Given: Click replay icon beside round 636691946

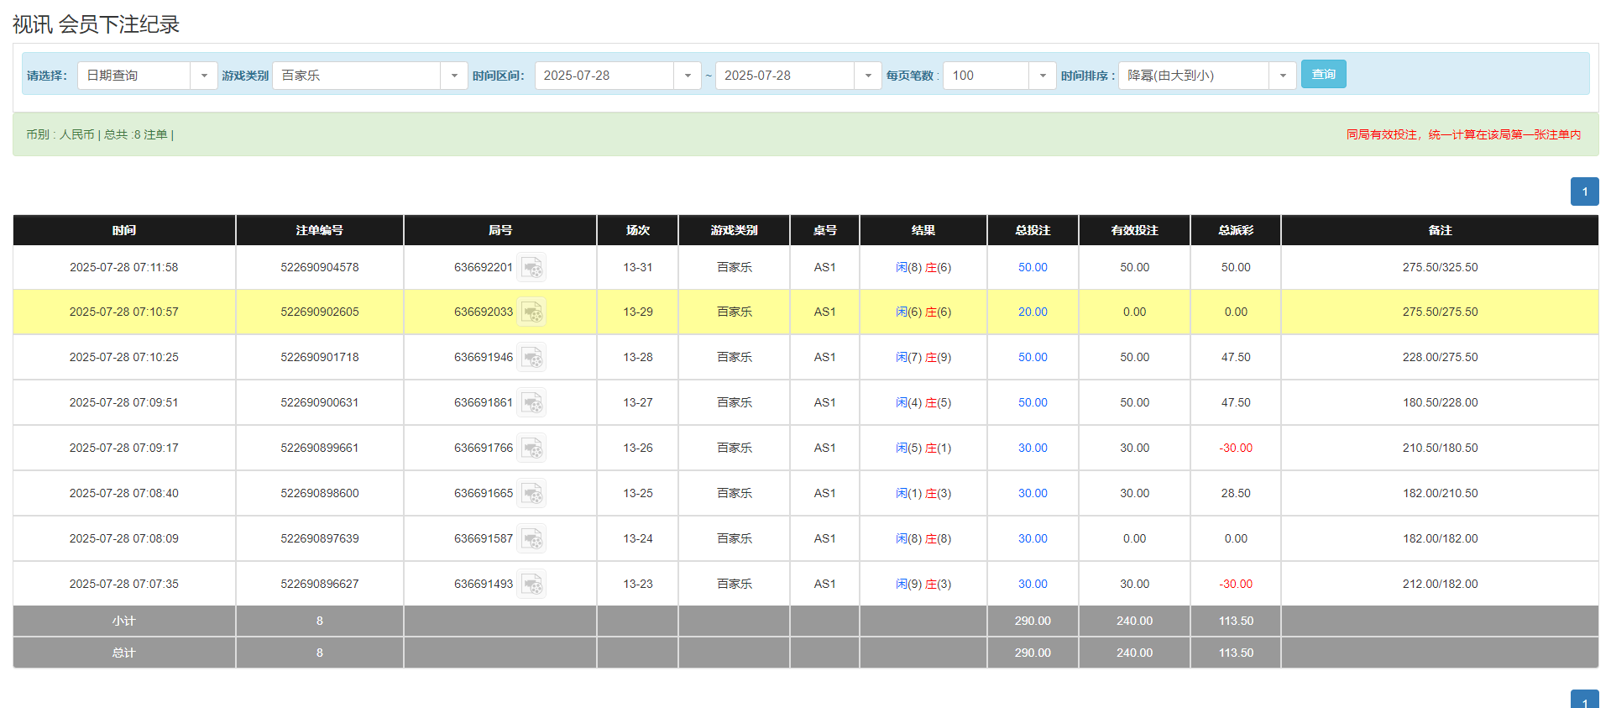Looking at the screenshot, I should pyautogui.click(x=531, y=358).
